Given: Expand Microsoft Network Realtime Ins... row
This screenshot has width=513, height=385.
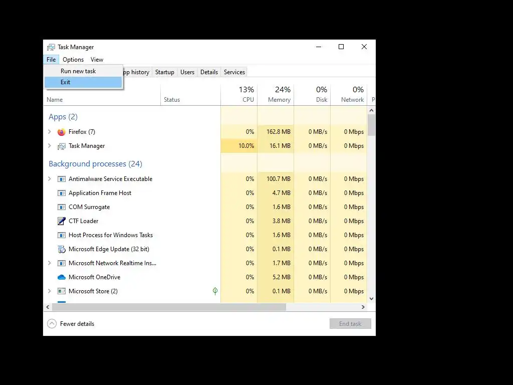Looking at the screenshot, I should tap(50, 263).
